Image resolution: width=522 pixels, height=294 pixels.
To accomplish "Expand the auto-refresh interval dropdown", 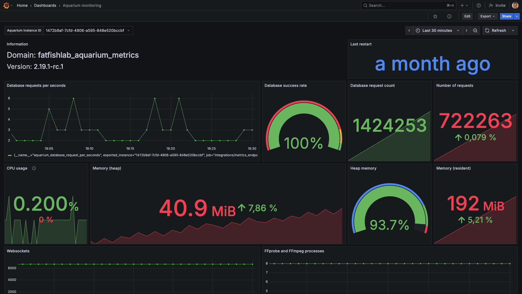I will [513, 30].
